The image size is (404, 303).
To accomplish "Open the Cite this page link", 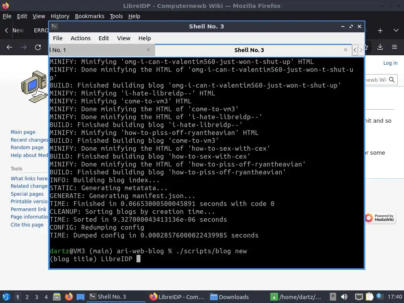I will point(27,224).
